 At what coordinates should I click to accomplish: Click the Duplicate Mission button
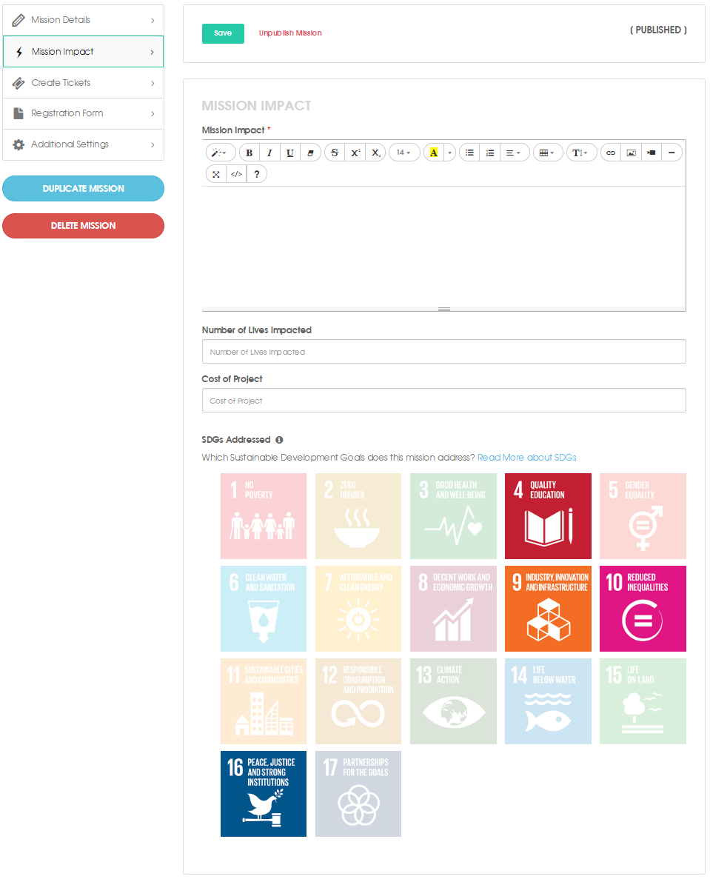83,188
